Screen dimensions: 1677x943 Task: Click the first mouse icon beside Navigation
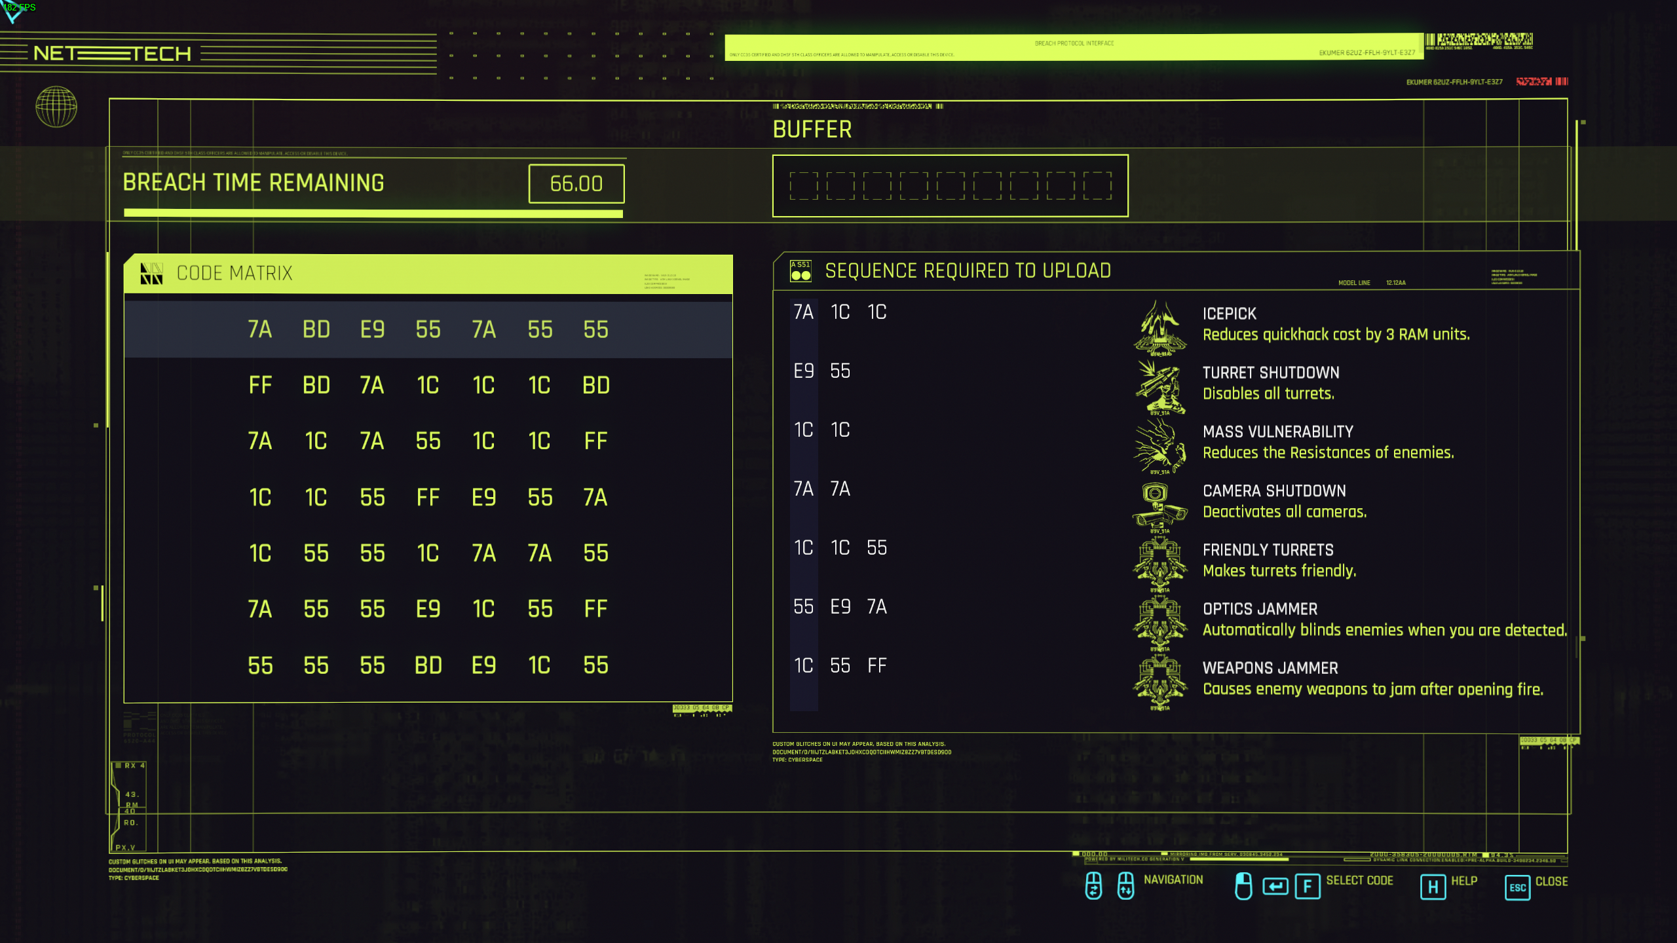pyautogui.click(x=1093, y=886)
